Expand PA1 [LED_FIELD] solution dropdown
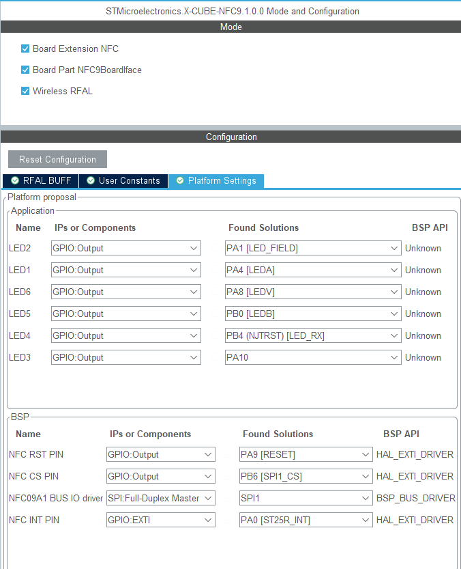 click(313, 248)
